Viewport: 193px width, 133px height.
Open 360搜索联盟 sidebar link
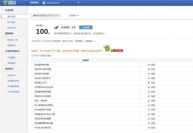pyautogui.click(x=13, y=86)
